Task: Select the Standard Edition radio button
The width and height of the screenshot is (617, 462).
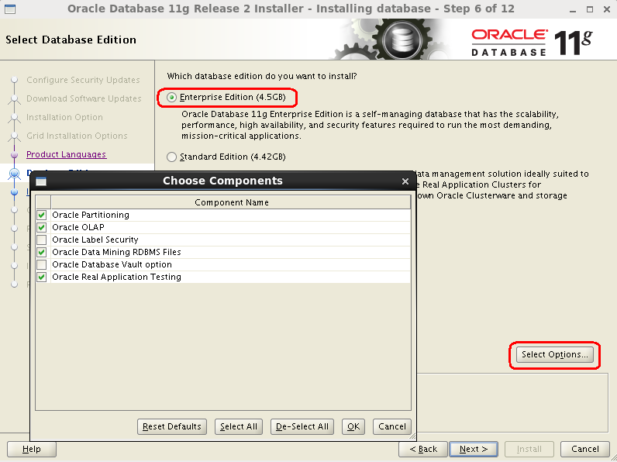Action: click(x=171, y=157)
